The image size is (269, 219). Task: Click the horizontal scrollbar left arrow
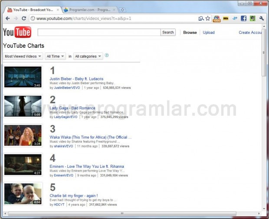(5, 213)
